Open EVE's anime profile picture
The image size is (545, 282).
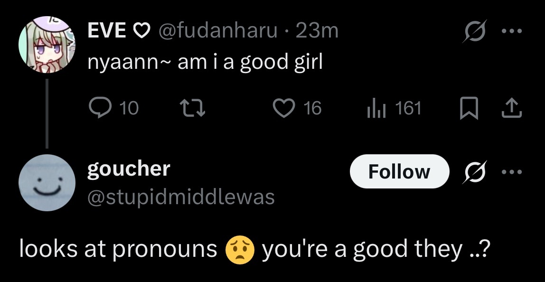(x=47, y=45)
